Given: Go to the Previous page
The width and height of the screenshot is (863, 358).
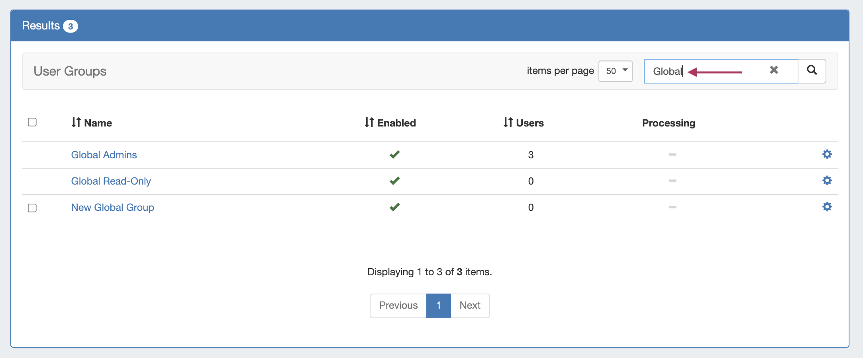Looking at the screenshot, I should (398, 305).
